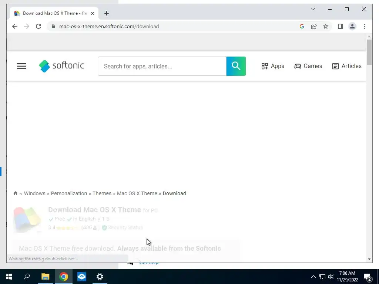Open the Articles section

pyautogui.click(x=346, y=66)
